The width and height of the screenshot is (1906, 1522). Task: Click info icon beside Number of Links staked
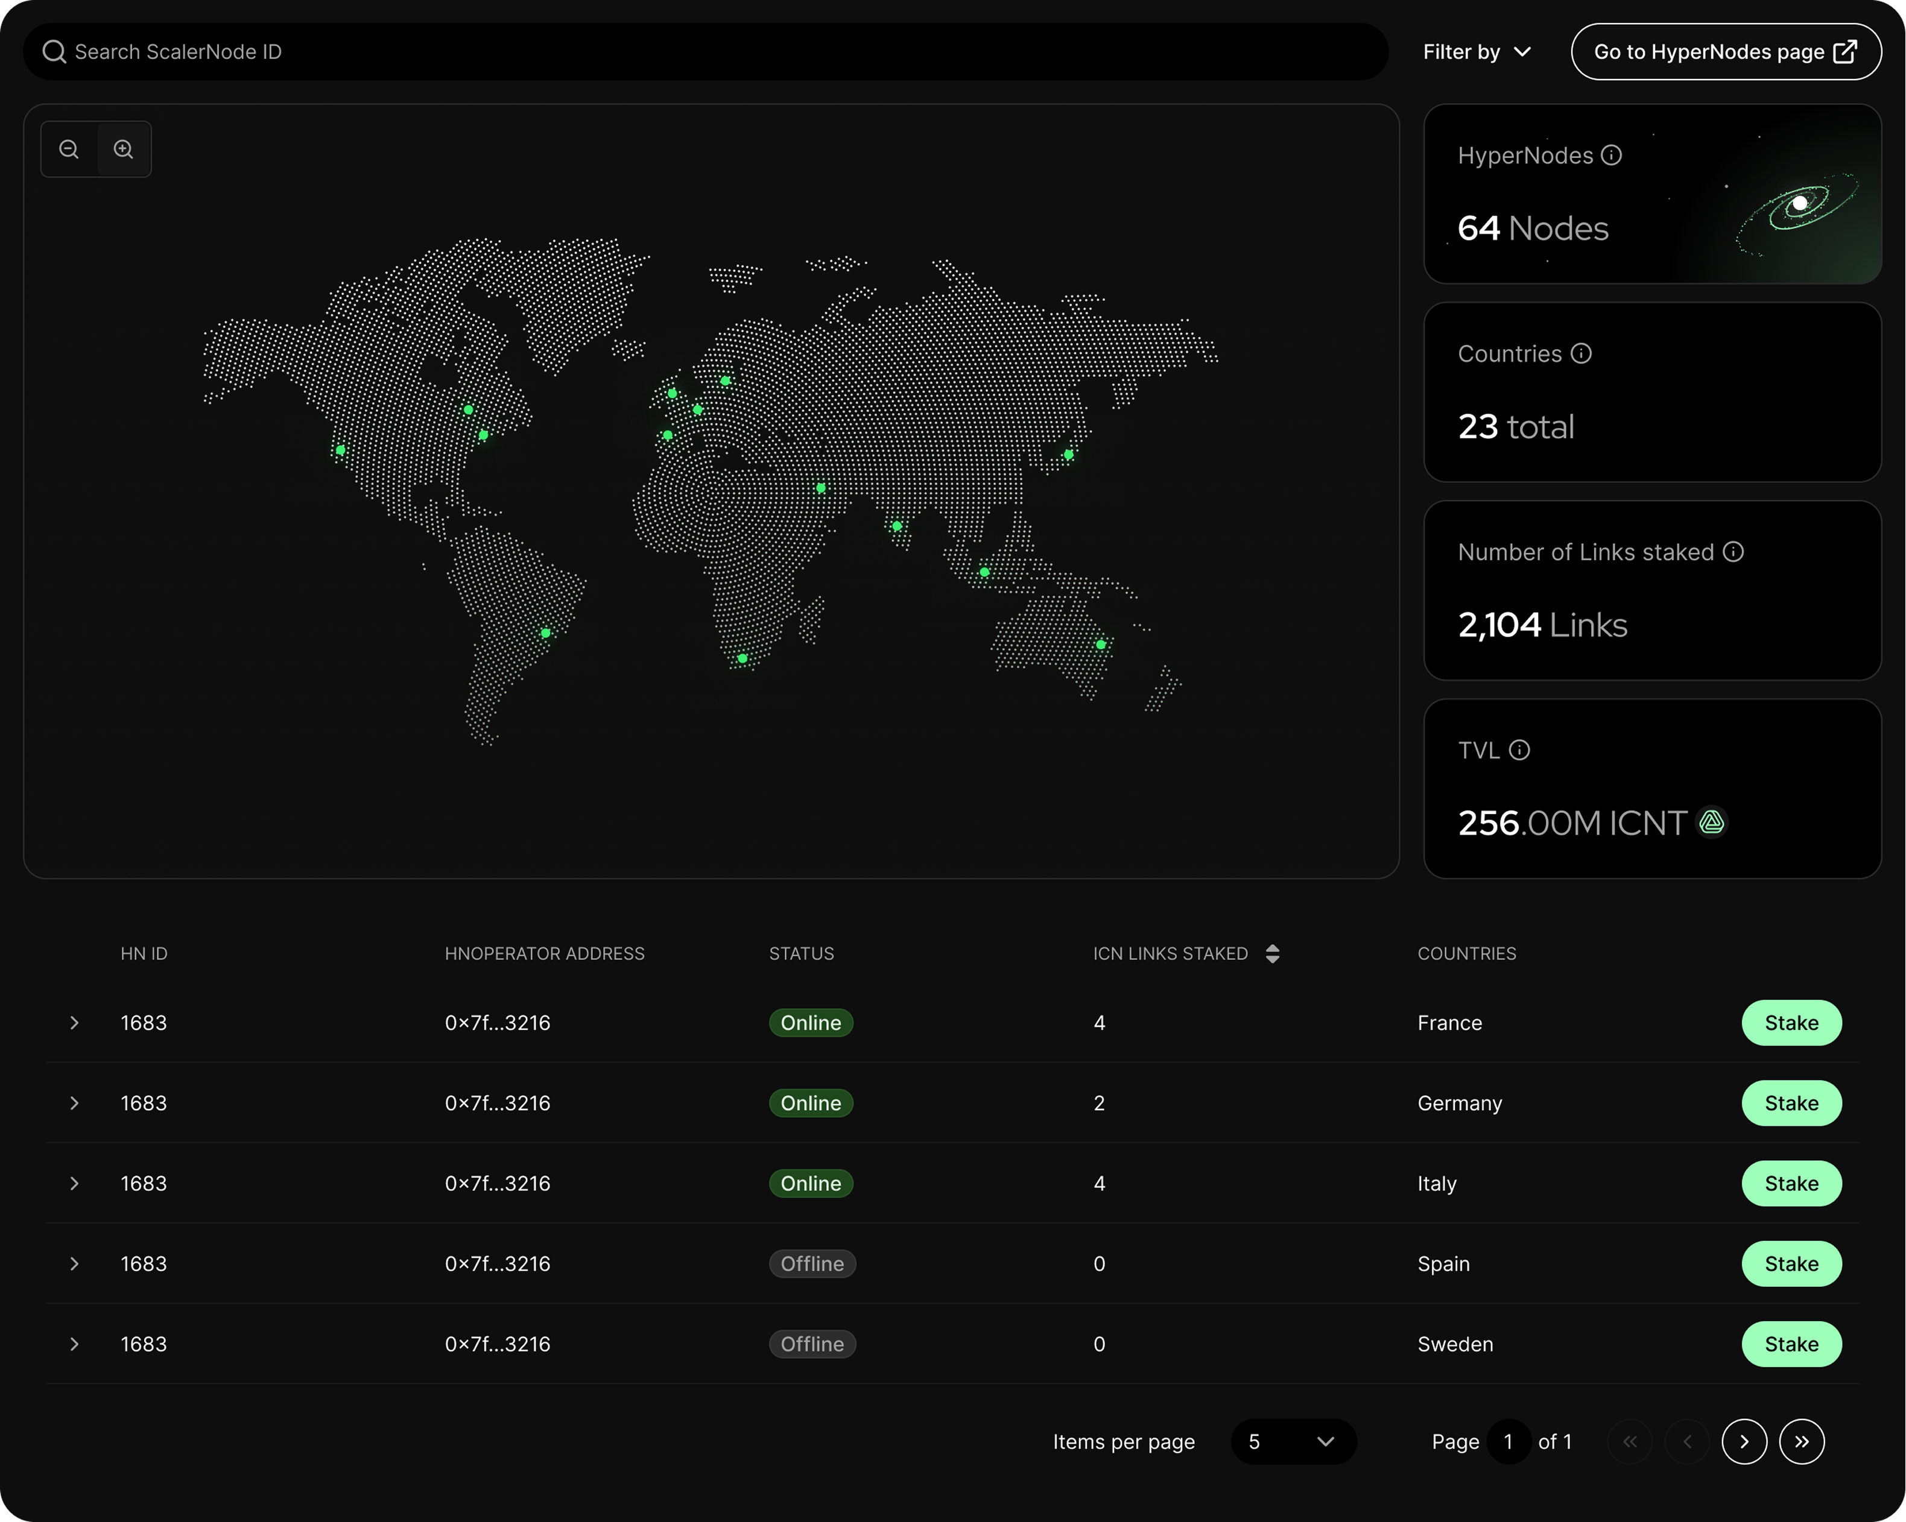coord(1733,552)
